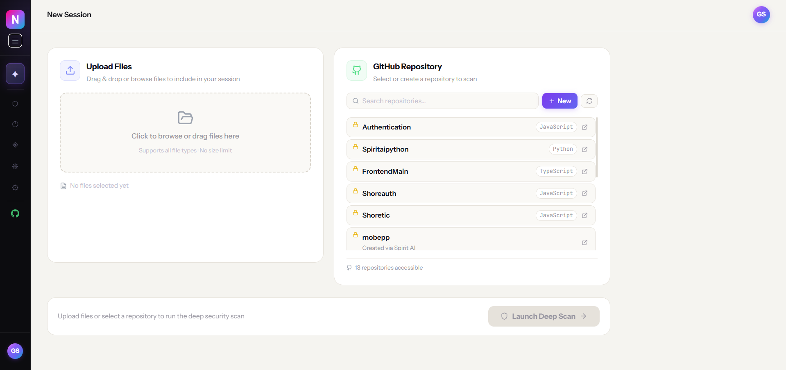Screen dimensions: 786x370
Task: Select the sparkle New Session sidebar icon
Action: click(15, 74)
